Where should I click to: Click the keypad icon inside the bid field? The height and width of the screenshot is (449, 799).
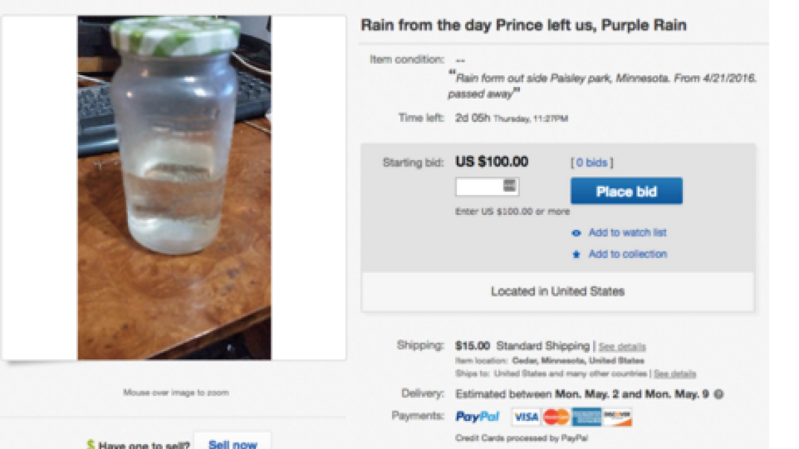pyautogui.click(x=509, y=185)
